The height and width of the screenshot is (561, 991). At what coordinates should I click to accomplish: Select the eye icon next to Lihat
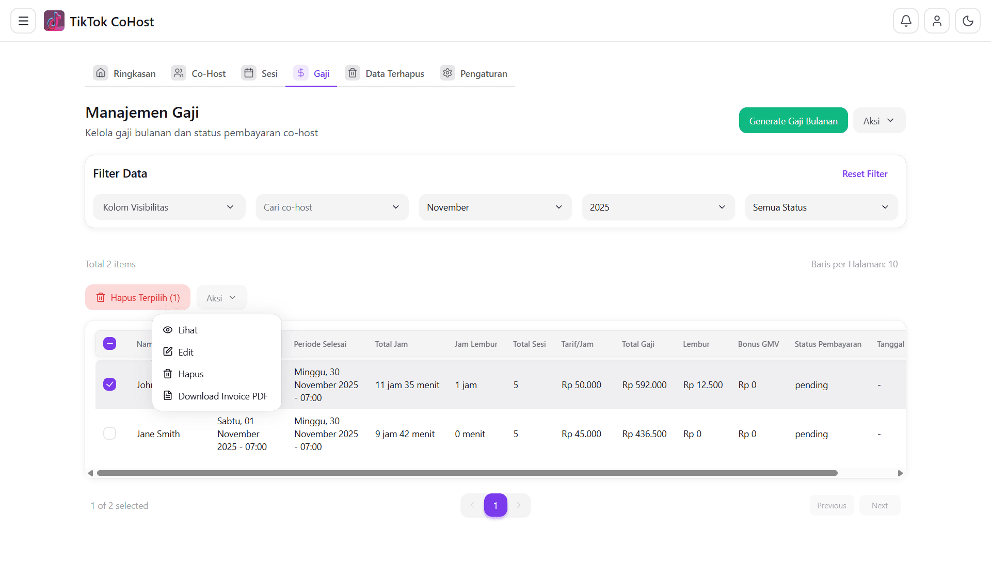[168, 330]
